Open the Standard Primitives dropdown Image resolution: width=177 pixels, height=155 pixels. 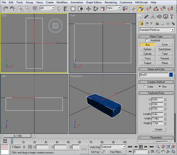click(157, 30)
